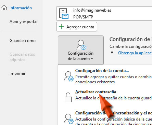Viewport: 152px width, 125px height.
Task: Pick Configuración de sincronización menu title
Action: pyautogui.click(x=114, y=113)
